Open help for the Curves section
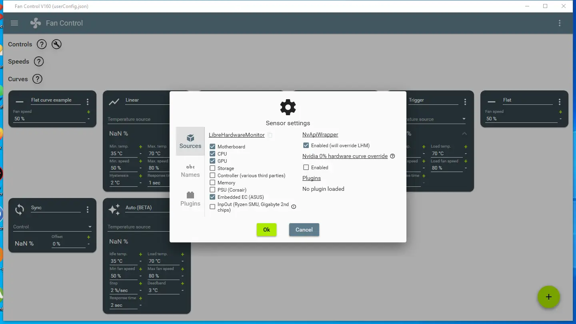Image resolution: width=576 pixels, height=324 pixels. (x=37, y=79)
